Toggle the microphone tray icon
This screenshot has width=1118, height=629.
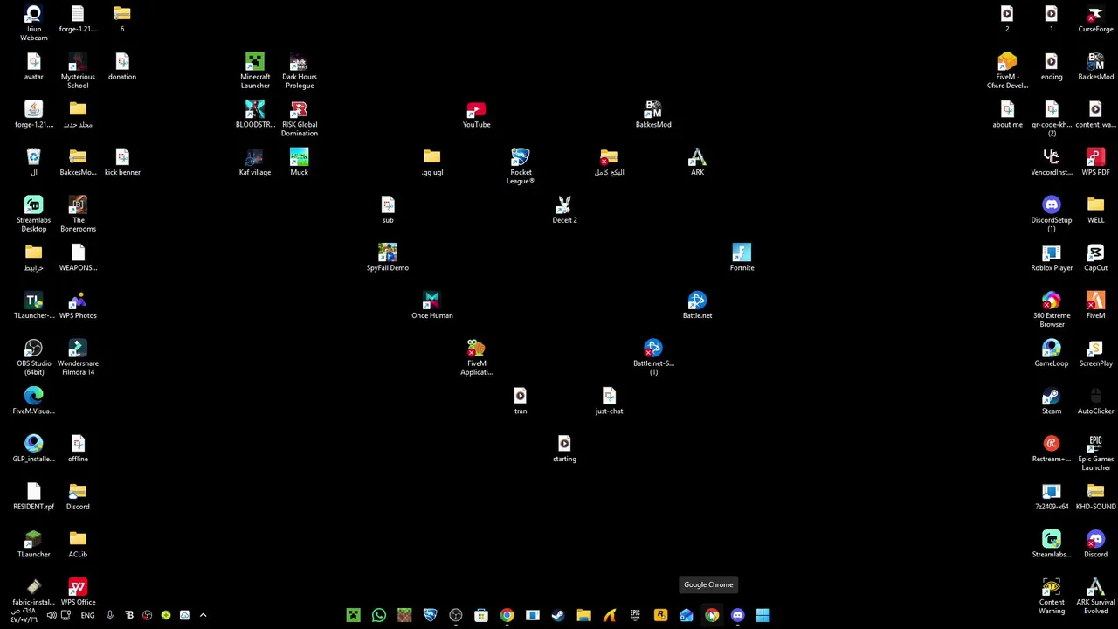click(x=110, y=615)
